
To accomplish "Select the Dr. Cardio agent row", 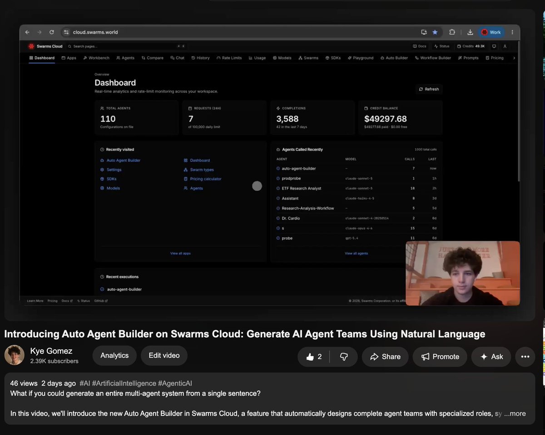I will coord(357,218).
